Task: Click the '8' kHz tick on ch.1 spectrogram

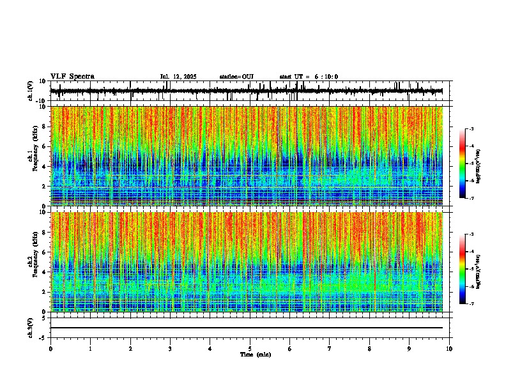Action: (x=45, y=126)
